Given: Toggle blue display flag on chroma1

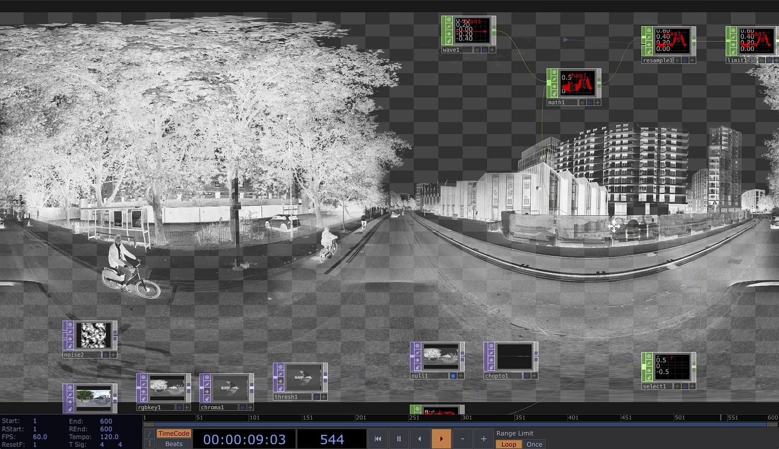Looking at the screenshot, I should [x=242, y=407].
